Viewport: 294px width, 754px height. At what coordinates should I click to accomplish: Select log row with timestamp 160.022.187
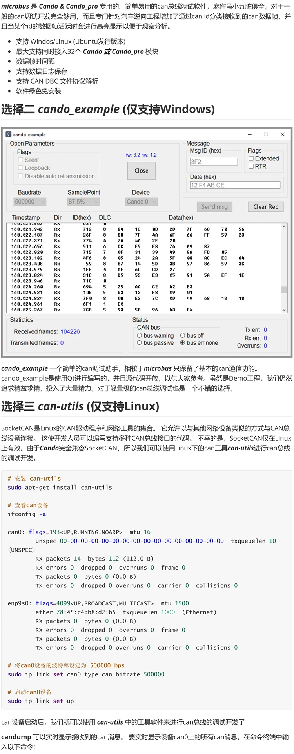click(143, 235)
